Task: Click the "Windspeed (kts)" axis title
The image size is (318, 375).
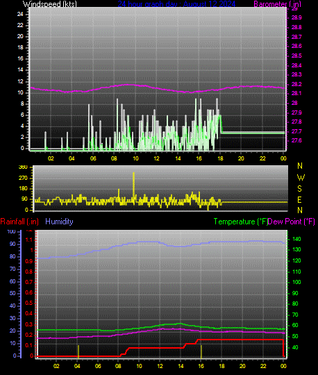Action: (x=50, y=4)
